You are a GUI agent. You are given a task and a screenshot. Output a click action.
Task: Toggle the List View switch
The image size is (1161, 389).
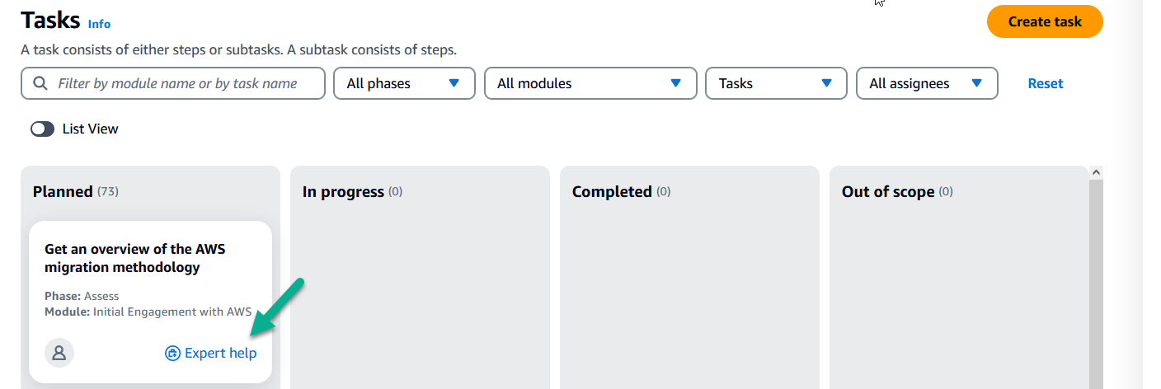pyautogui.click(x=42, y=129)
